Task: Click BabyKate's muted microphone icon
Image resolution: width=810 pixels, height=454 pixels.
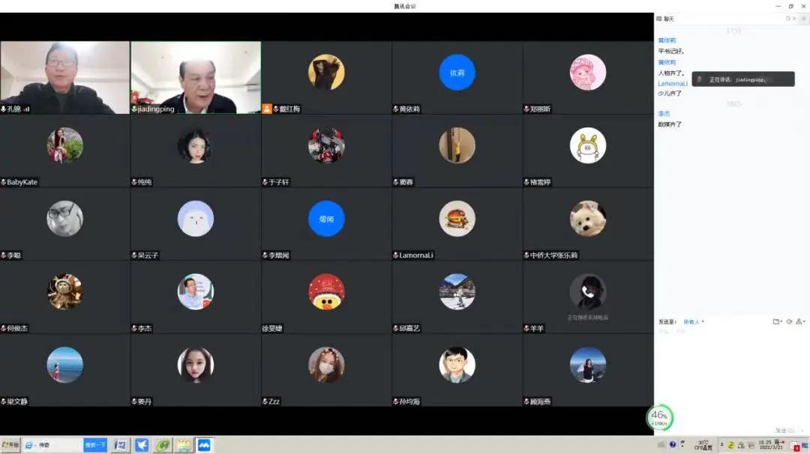Action: pos(4,182)
